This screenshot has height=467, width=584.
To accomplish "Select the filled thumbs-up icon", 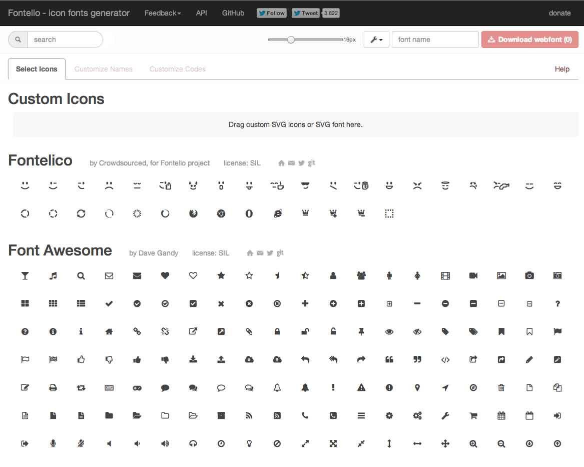I will point(137,359).
